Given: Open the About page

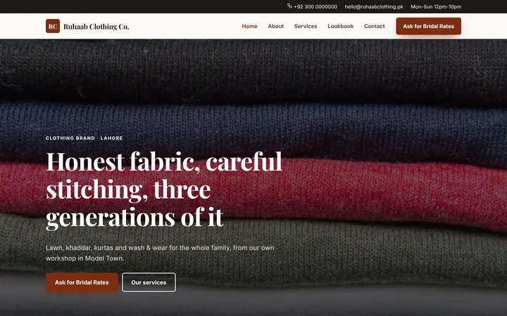Looking at the screenshot, I should (276, 26).
